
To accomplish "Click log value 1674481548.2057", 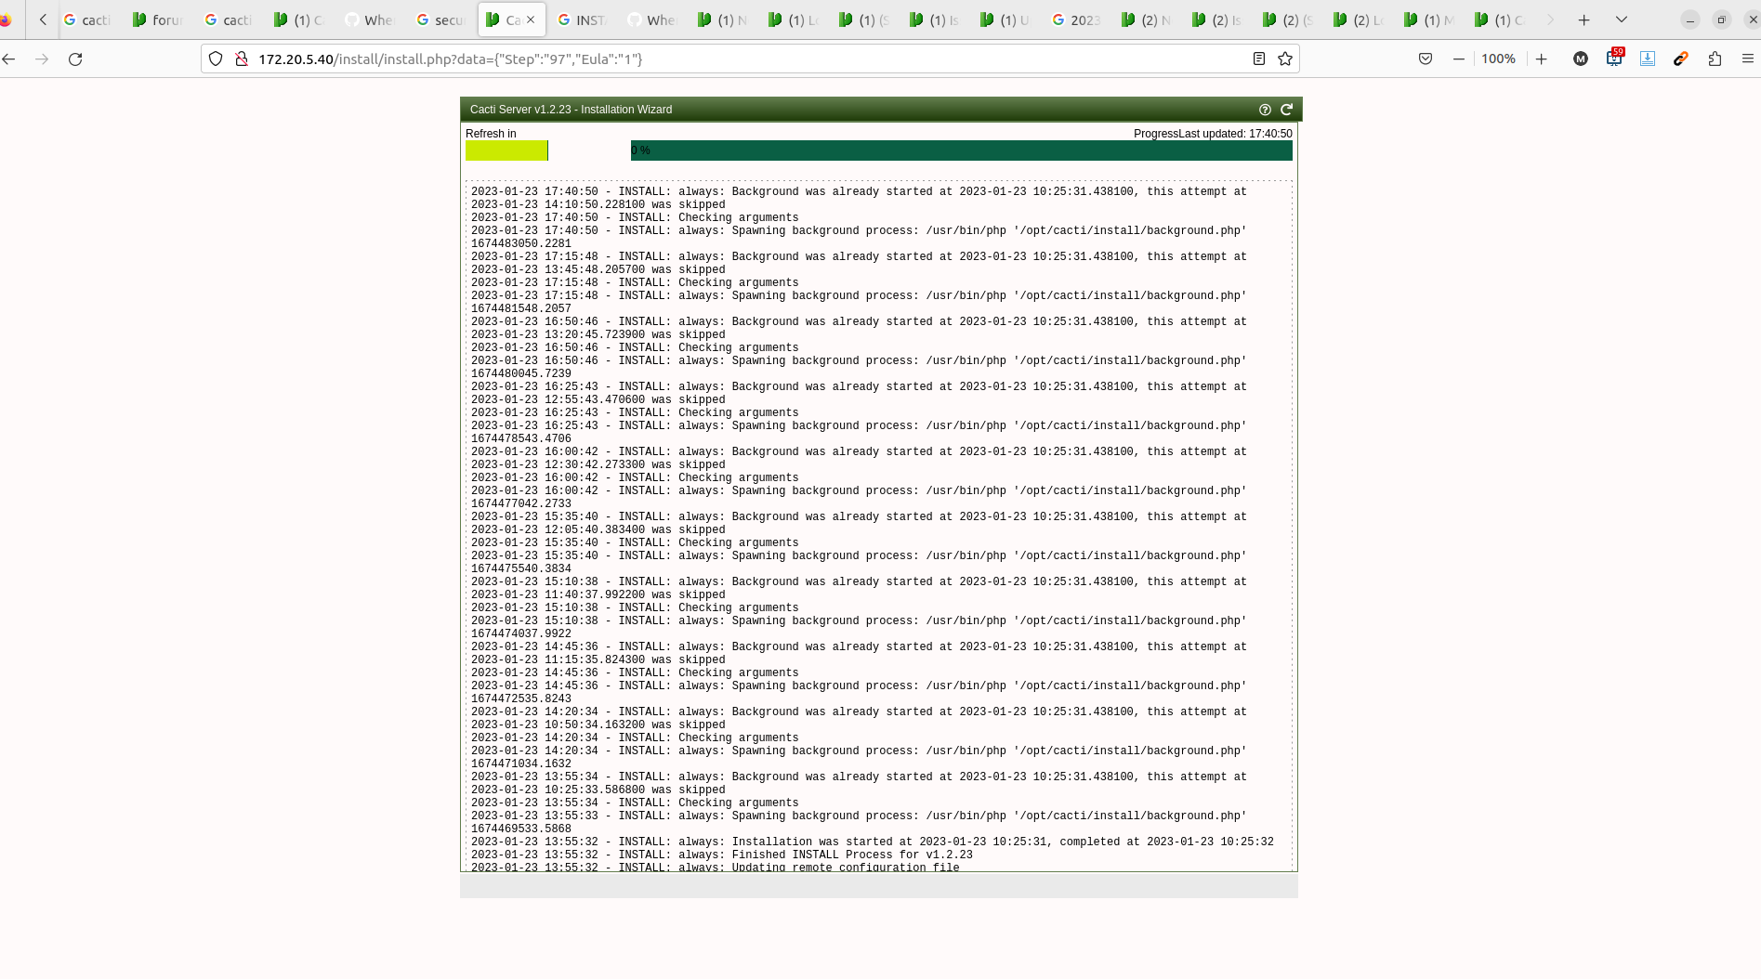I will [521, 308].
